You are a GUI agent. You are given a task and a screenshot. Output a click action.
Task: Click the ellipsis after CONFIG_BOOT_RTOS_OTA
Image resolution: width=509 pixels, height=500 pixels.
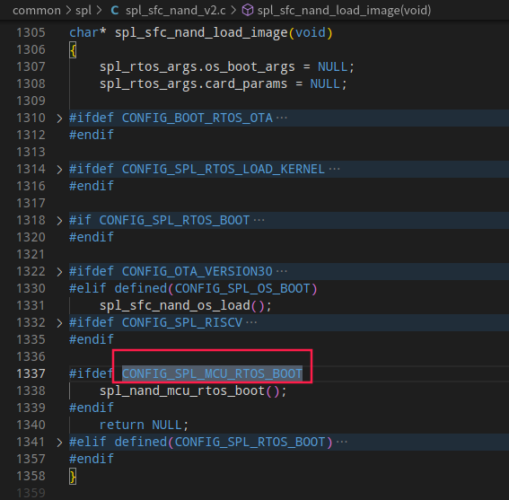pos(282,118)
